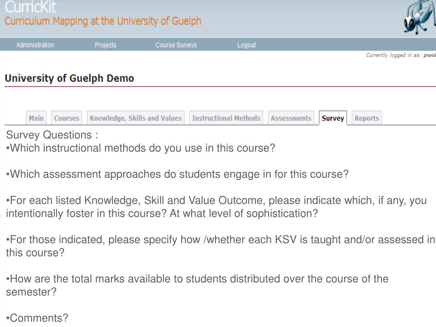This screenshot has width=436, height=327.
Task: Click Logout in the navigation bar
Action: (x=247, y=45)
